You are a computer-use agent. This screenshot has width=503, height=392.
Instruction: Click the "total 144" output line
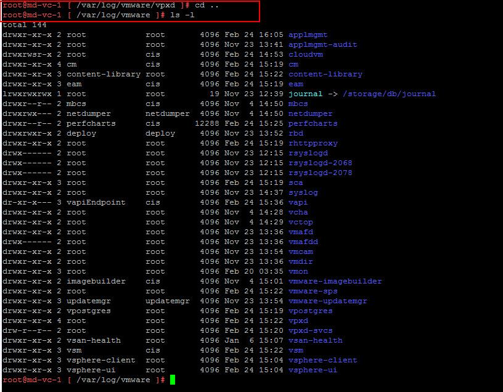(x=25, y=25)
